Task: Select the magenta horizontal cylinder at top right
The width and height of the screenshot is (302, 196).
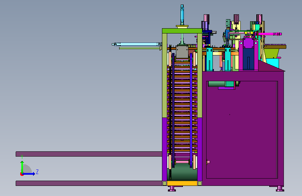Action: 269,34
